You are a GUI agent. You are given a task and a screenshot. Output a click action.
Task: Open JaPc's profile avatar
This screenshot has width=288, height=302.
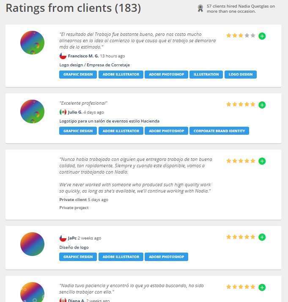click(x=32, y=244)
